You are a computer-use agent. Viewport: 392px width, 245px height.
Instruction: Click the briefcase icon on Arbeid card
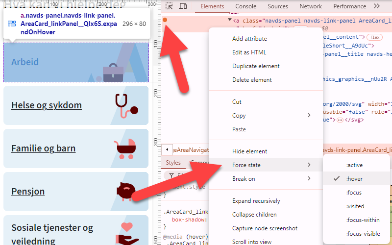point(113,73)
